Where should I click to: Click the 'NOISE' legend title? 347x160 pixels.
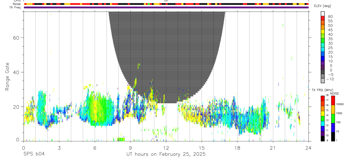click(335, 93)
